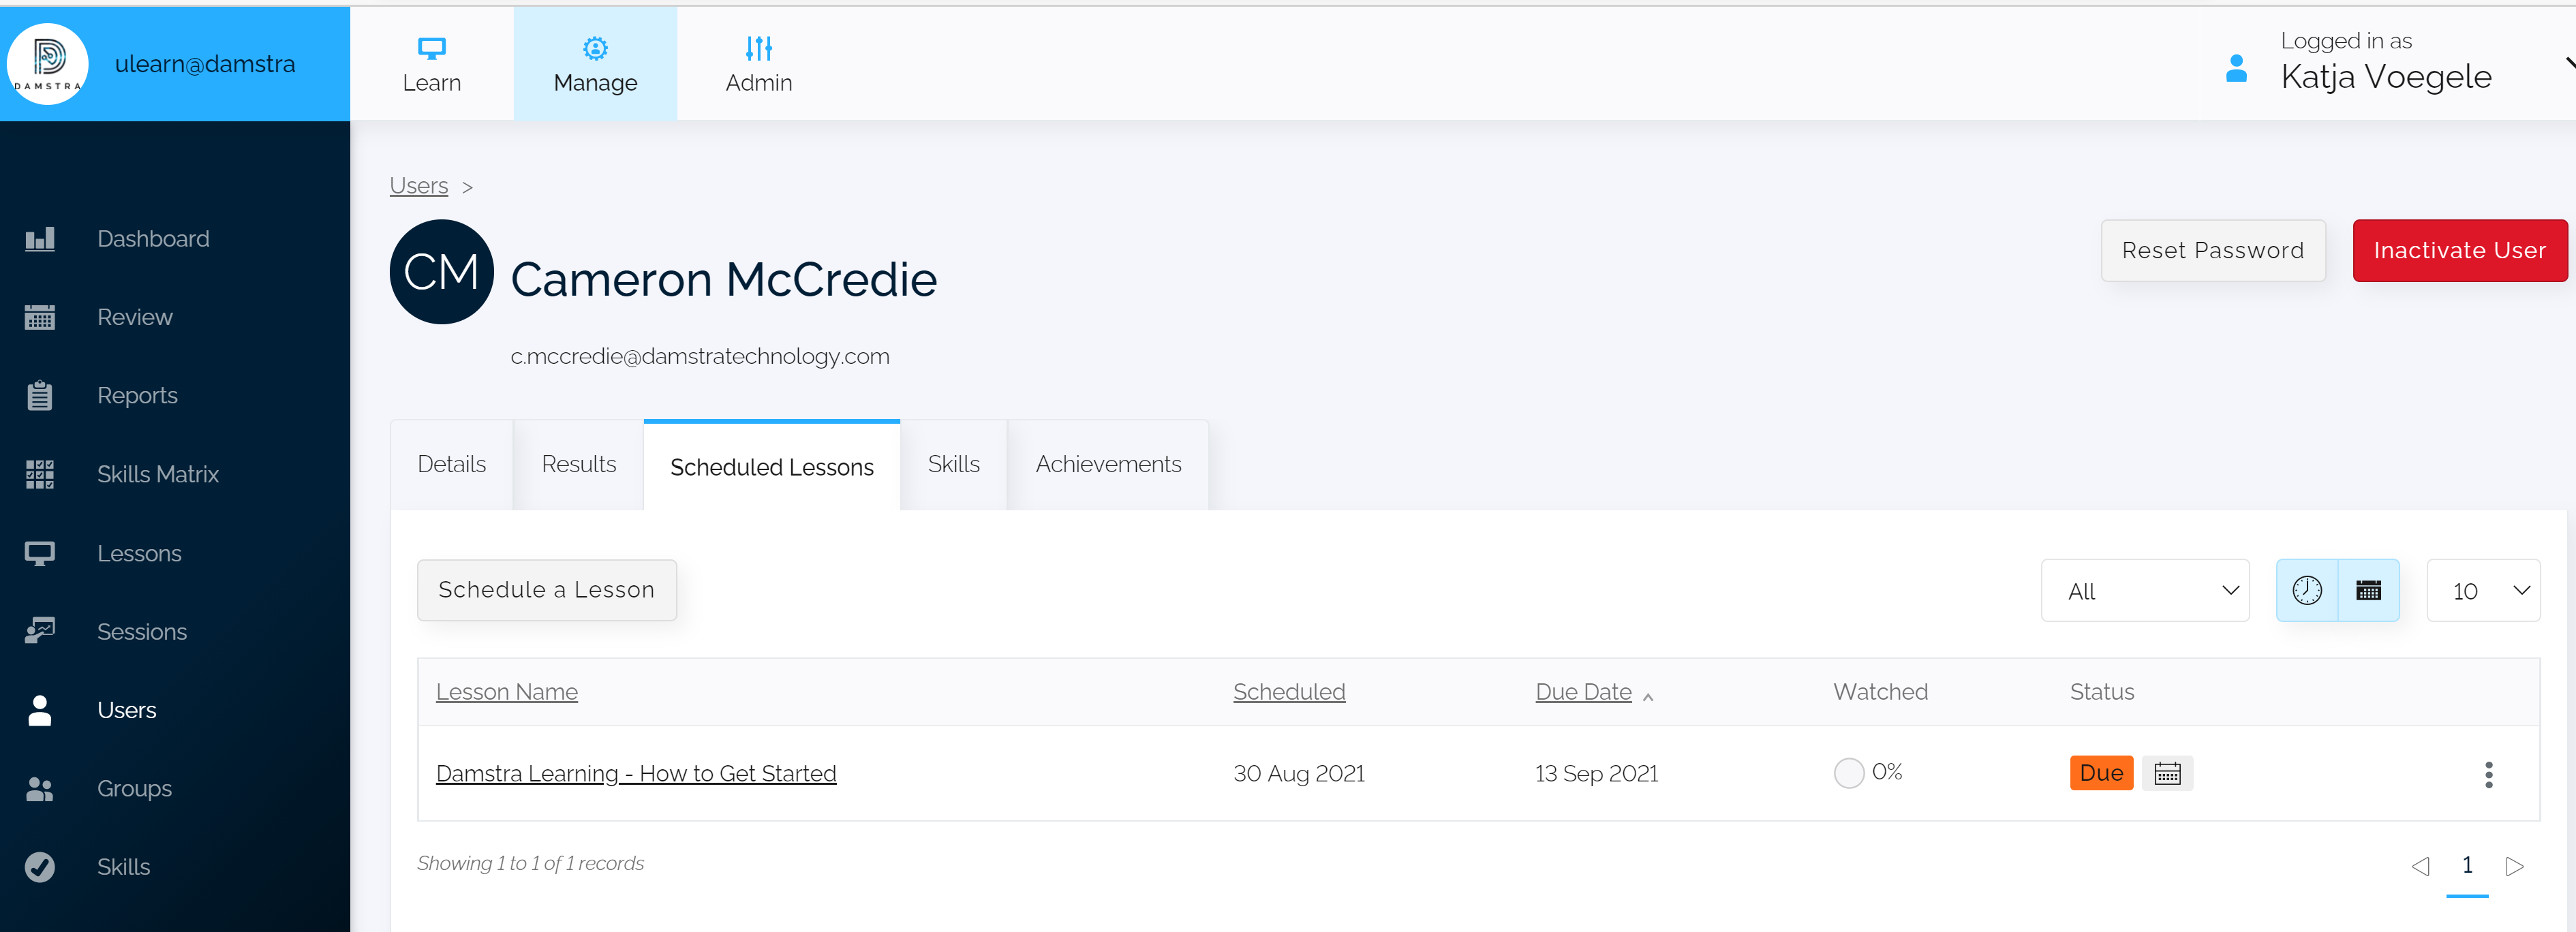
Task: Click the logged-in user profile icon
Action: click(x=2237, y=68)
